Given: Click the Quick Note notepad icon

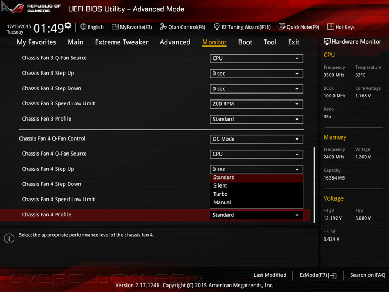Looking at the screenshot, I should [x=282, y=26].
